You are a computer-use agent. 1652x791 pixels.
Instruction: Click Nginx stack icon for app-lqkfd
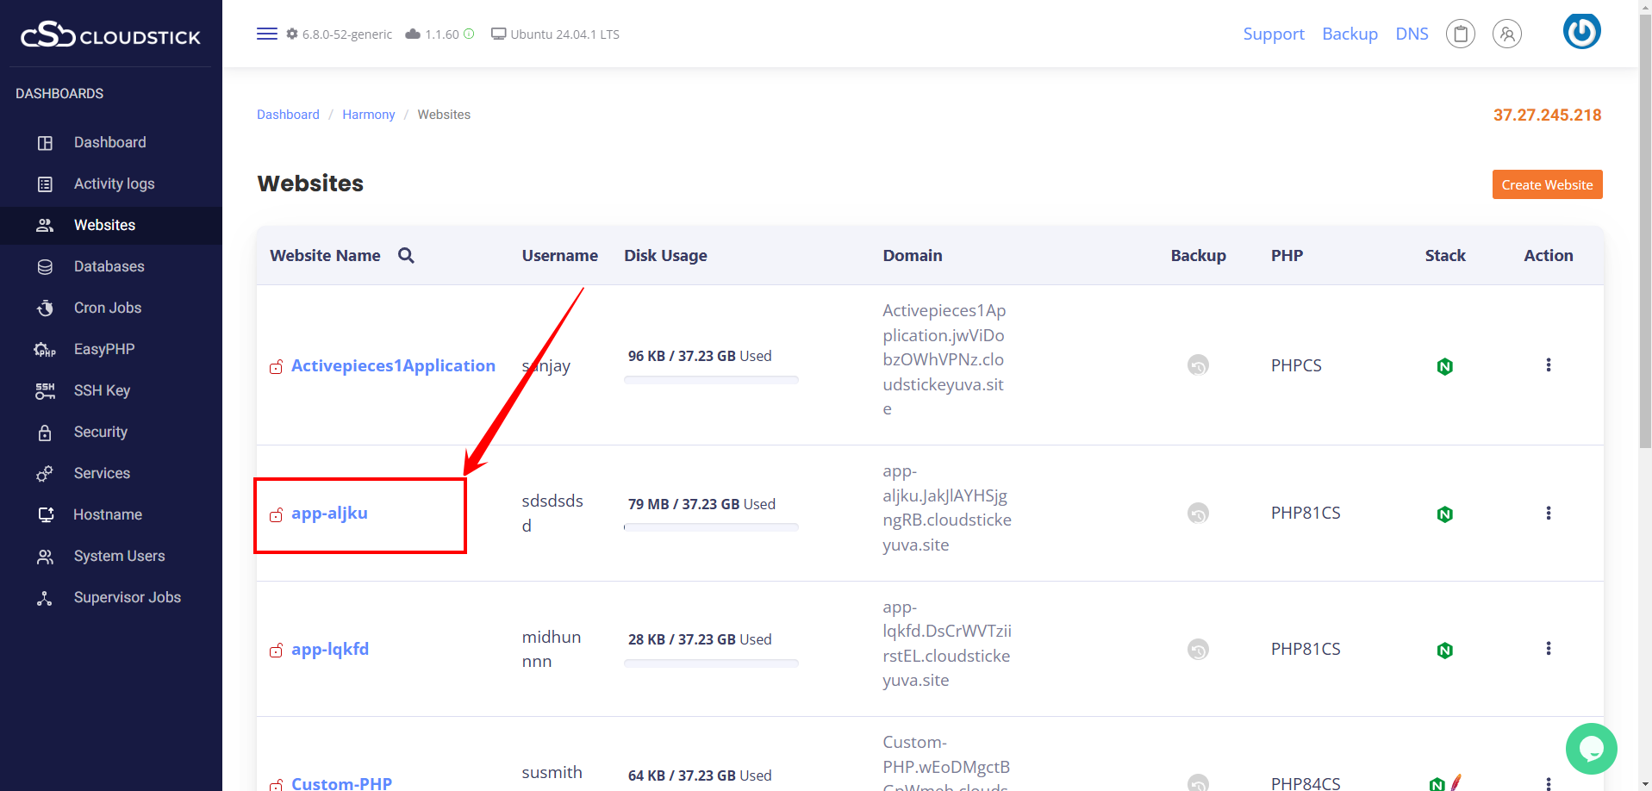1444,651
